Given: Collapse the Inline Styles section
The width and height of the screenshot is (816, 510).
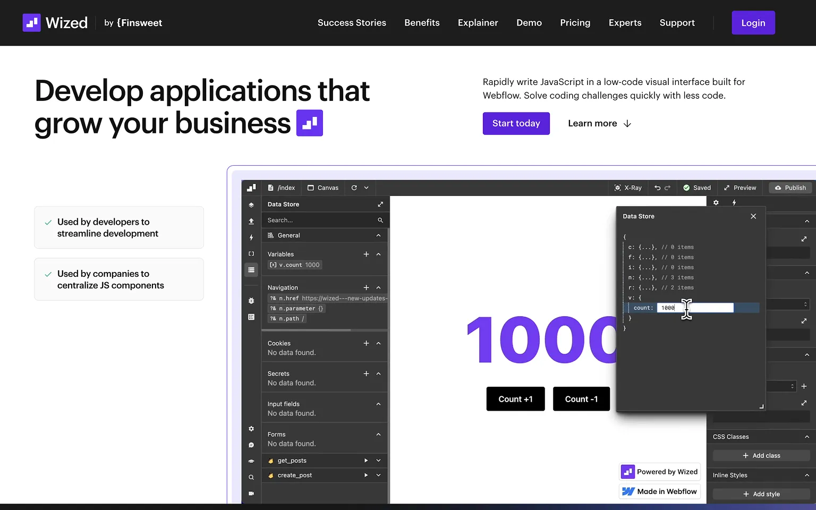Looking at the screenshot, I should 807,475.
